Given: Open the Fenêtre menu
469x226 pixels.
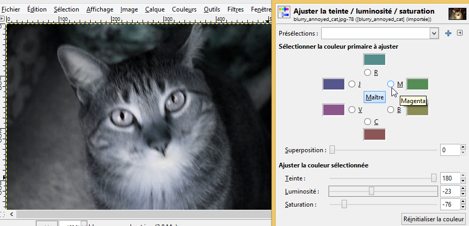Looking at the screenshot, I should click(x=261, y=9).
